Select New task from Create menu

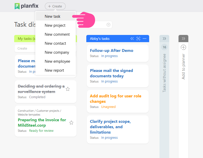[x=53, y=16]
